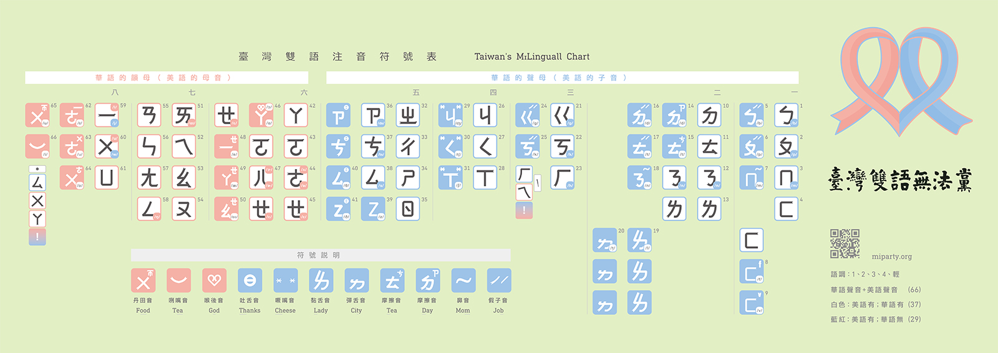Click the ㄡ tile numbered 54
The image size is (998, 353).
pos(184,209)
